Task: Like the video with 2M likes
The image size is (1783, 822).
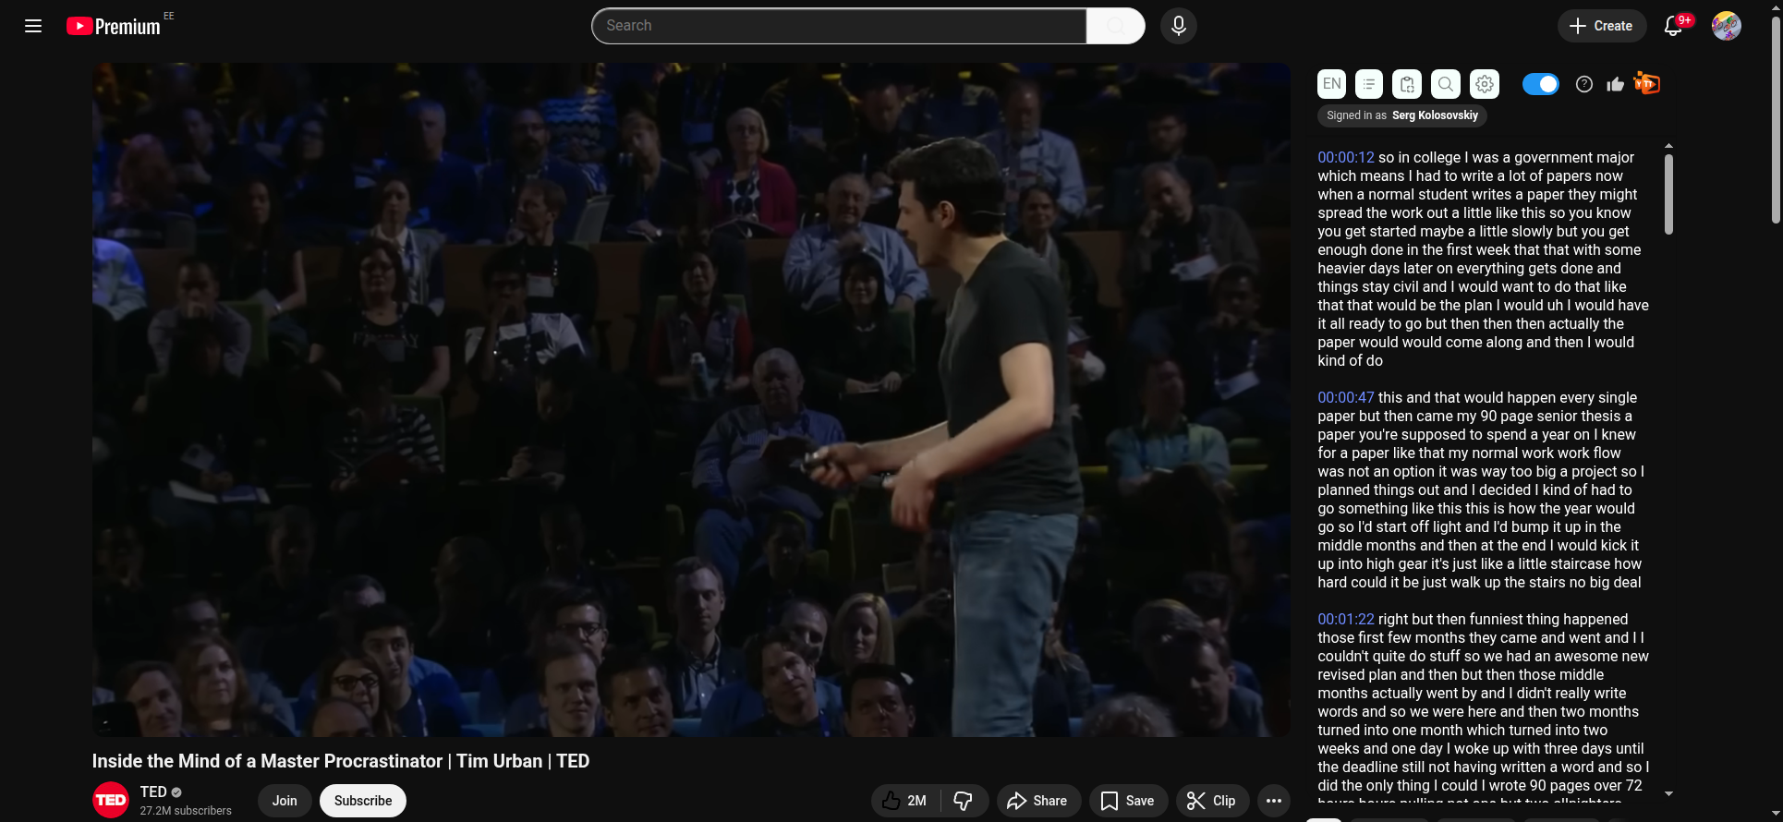Action: (905, 801)
